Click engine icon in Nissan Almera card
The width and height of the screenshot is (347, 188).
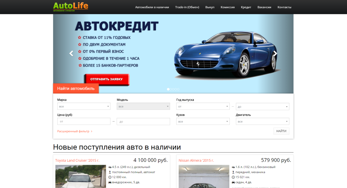[x=233, y=167]
